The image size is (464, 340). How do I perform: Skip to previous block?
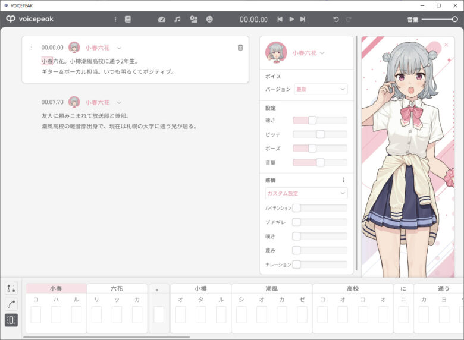pos(280,19)
